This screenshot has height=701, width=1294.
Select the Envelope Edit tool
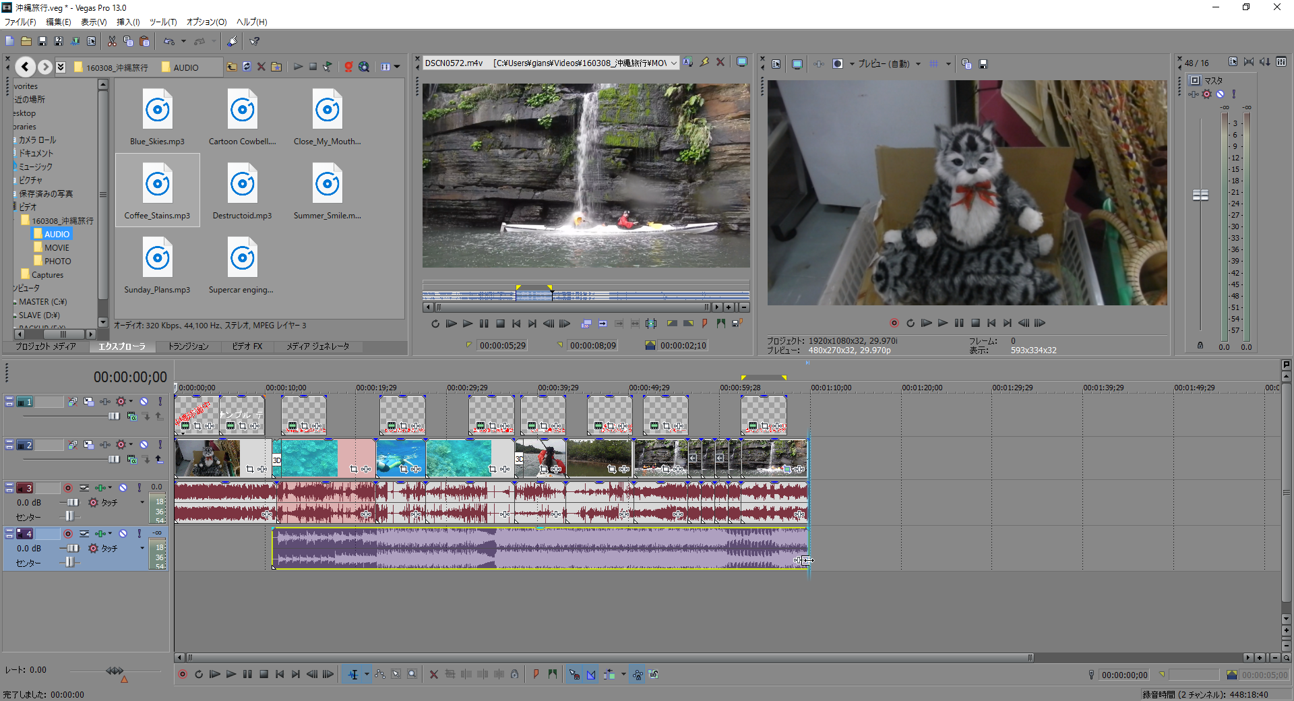click(380, 674)
